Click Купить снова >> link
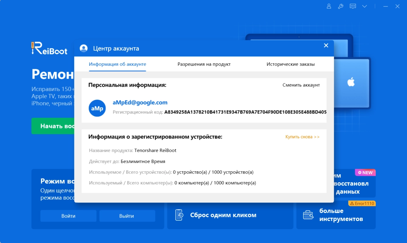This screenshot has width=407, height=243. [302, 137]
